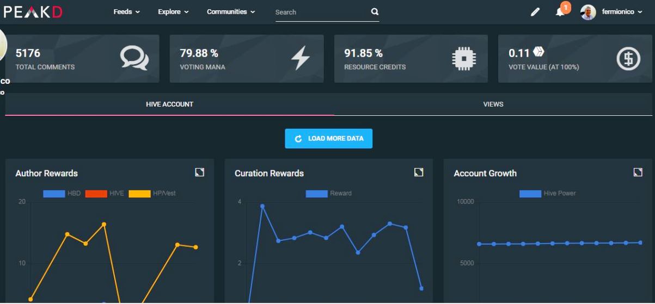Click the Load More Data button
655x304 pixels.
pyautogui.click(x=328, y=139)
